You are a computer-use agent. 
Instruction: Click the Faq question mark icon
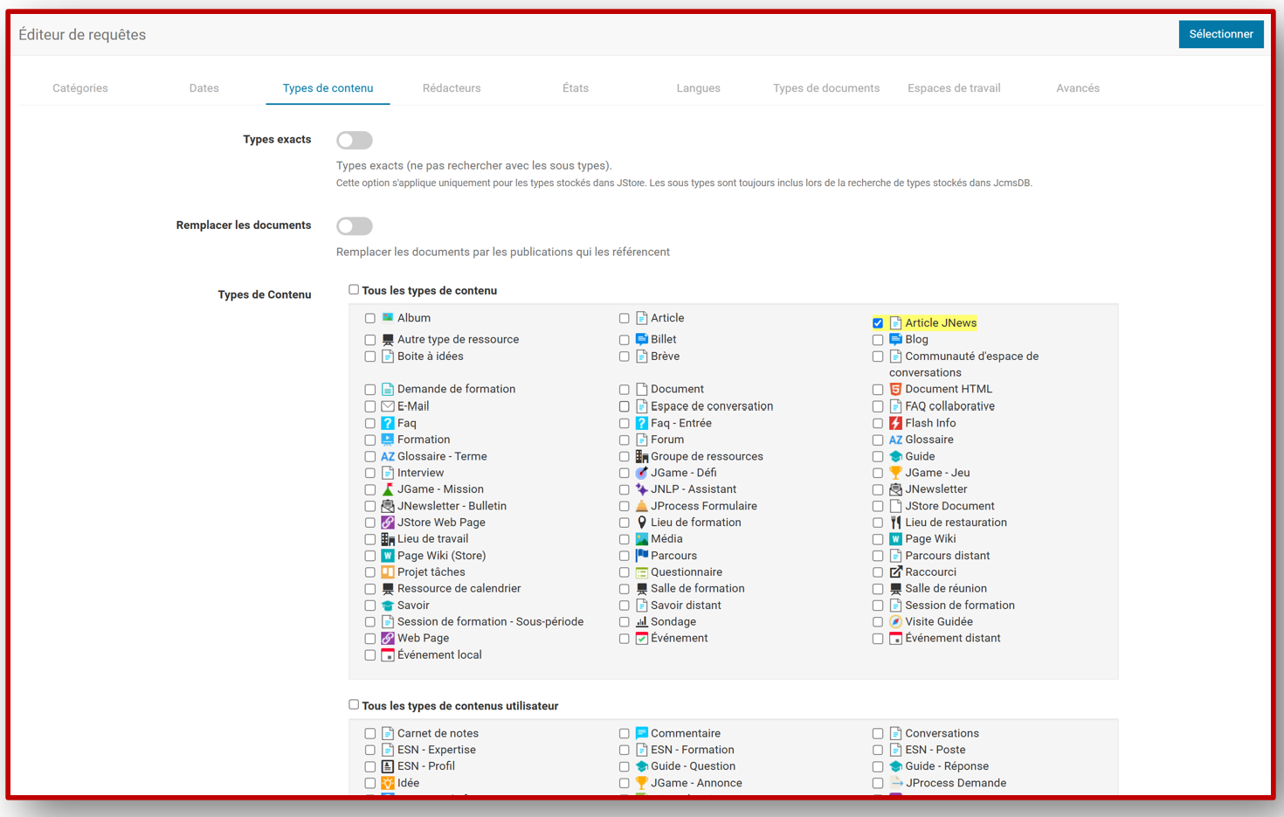pos(388,423)
